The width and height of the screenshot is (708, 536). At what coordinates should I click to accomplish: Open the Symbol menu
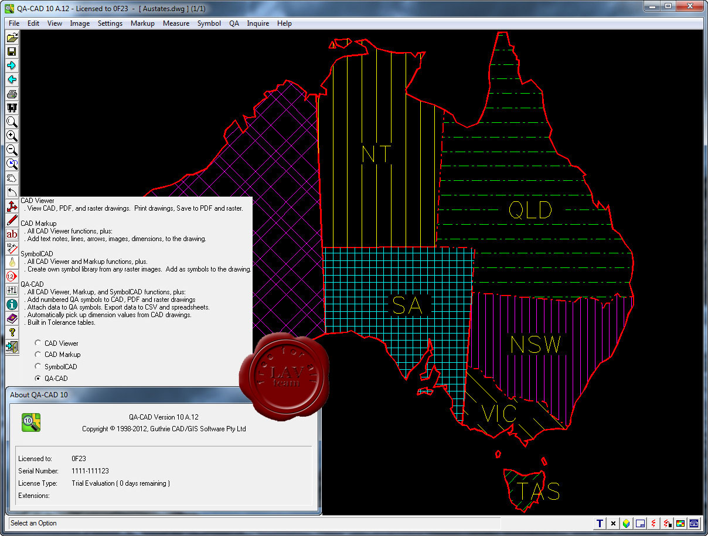click(x=209, y=23)
